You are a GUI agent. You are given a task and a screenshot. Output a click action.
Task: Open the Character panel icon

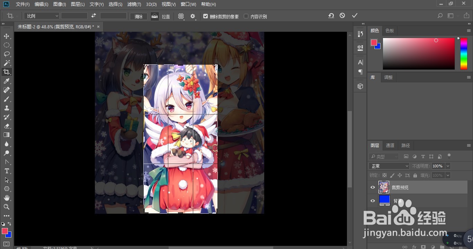(x=360, y=62)
